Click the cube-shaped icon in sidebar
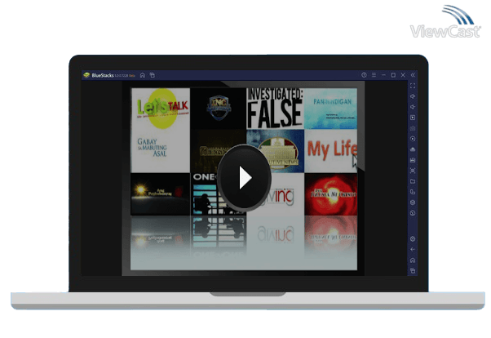The width and height of the screenshot is (491, 338). (x=413, y=202)
